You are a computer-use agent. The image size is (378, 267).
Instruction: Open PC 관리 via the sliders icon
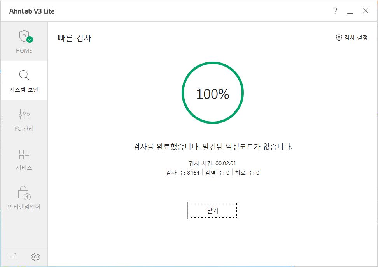click(24, 114)
